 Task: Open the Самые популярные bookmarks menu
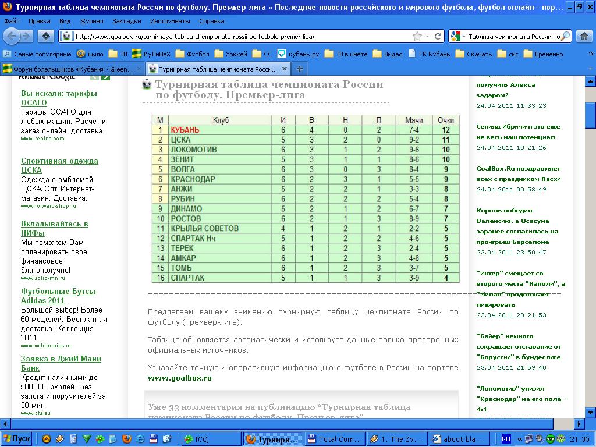(x=37, y=54)
